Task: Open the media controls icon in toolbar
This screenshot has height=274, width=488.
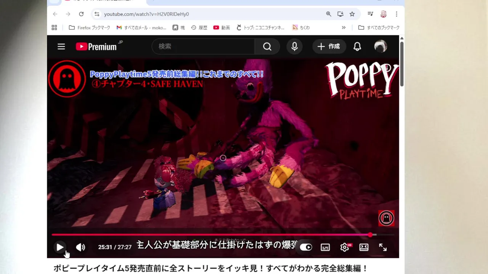Action: coord(370,14)
